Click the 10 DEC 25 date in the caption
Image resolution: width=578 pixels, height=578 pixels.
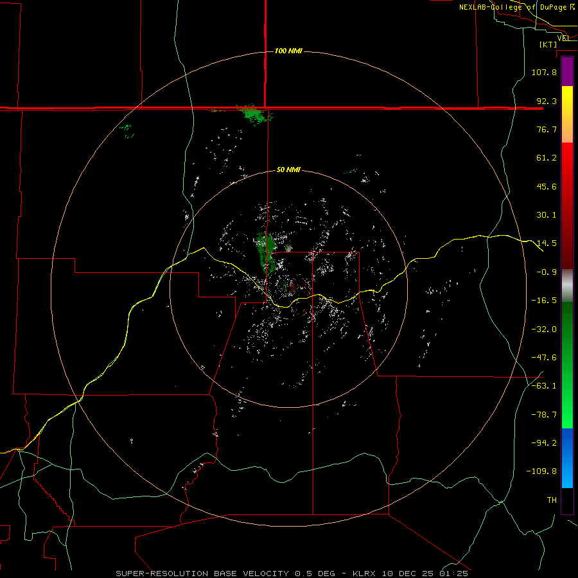pos(409,574)
